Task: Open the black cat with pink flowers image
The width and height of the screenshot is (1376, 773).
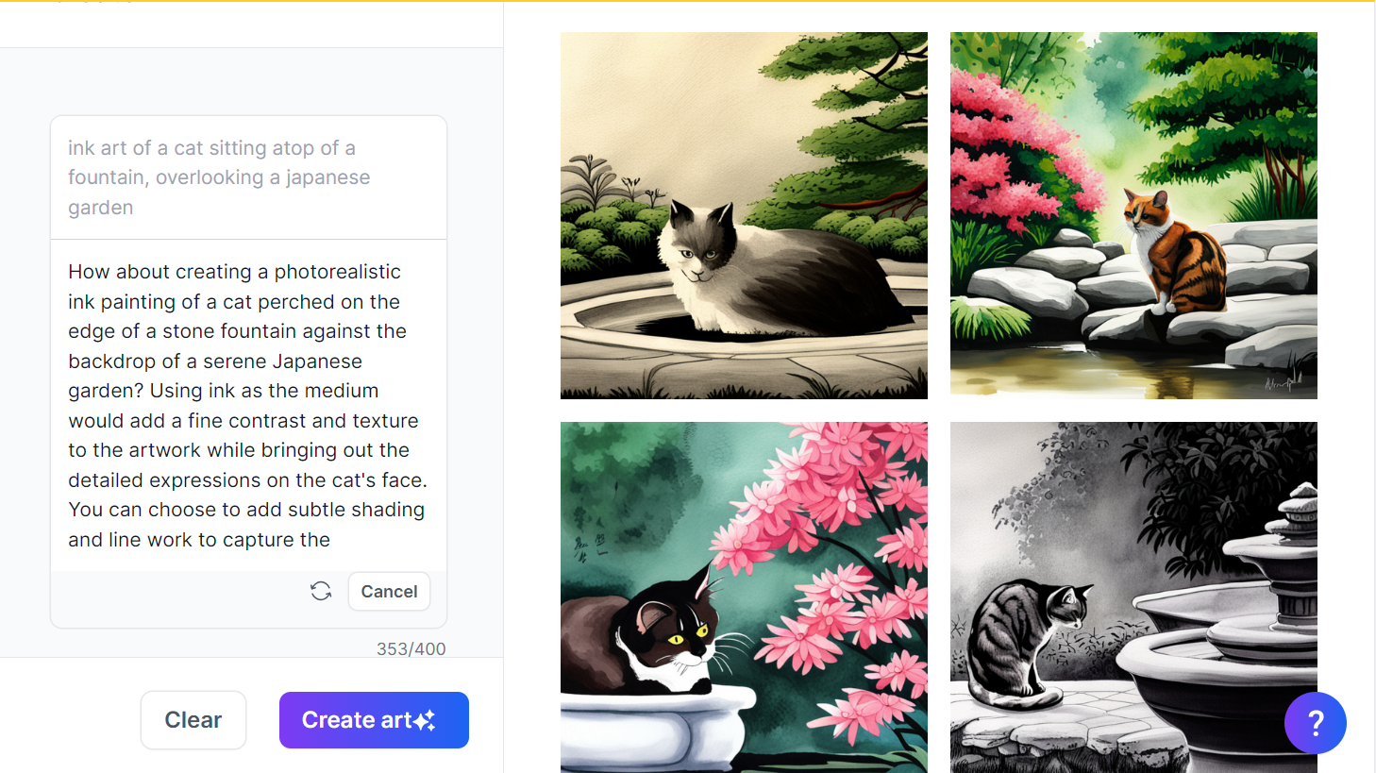Action: coord(744,597)
